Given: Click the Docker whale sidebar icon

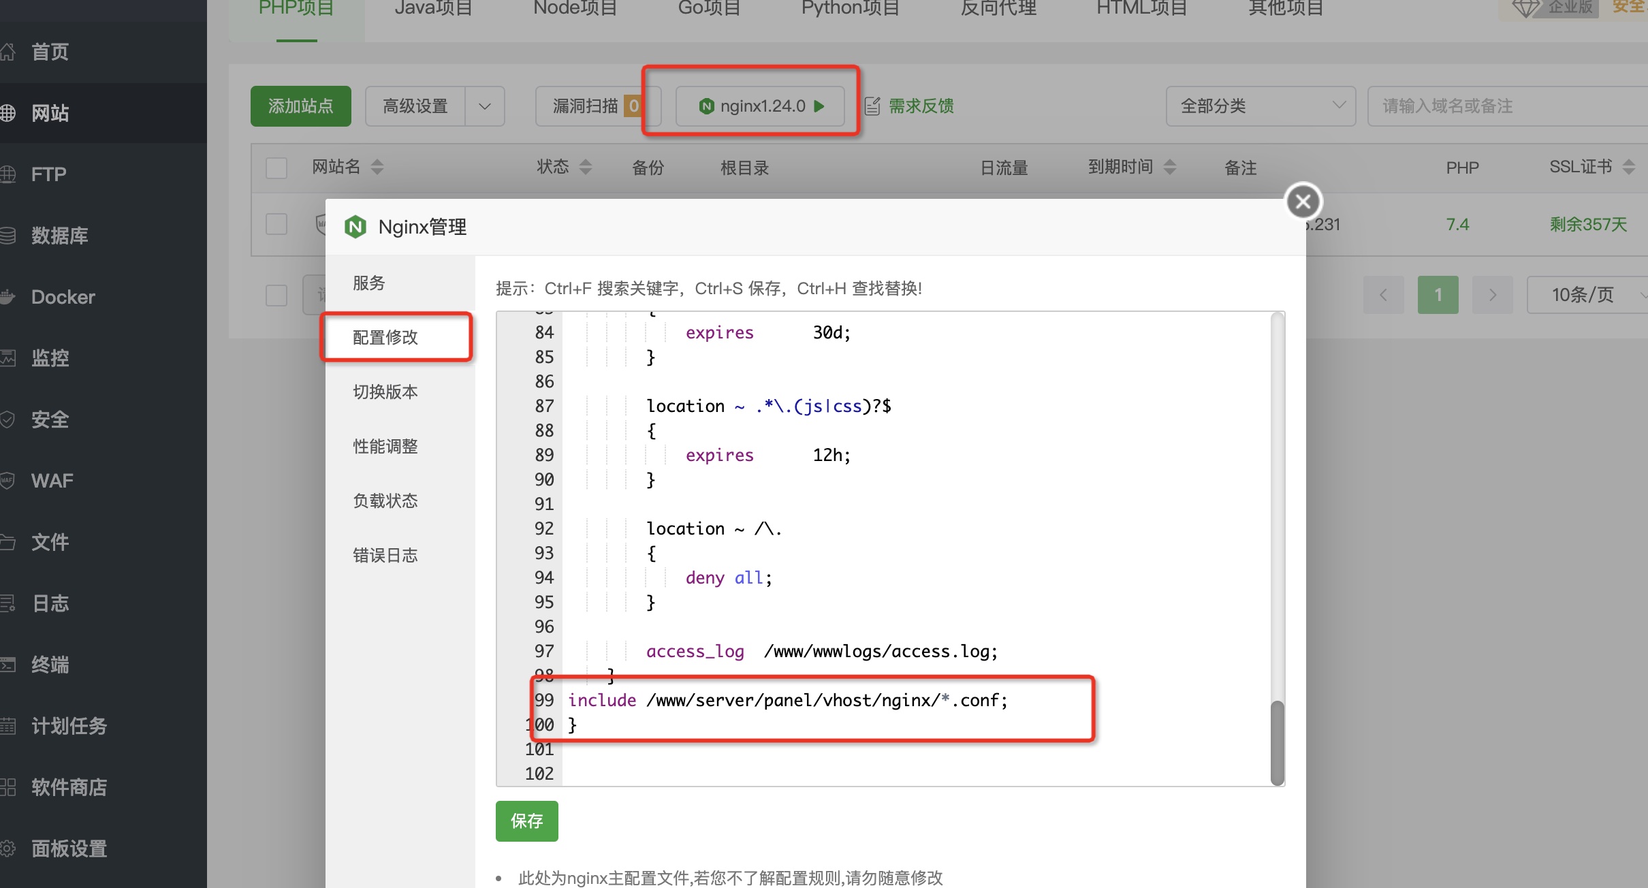Looking at the screenshot, I should point(8,297).
